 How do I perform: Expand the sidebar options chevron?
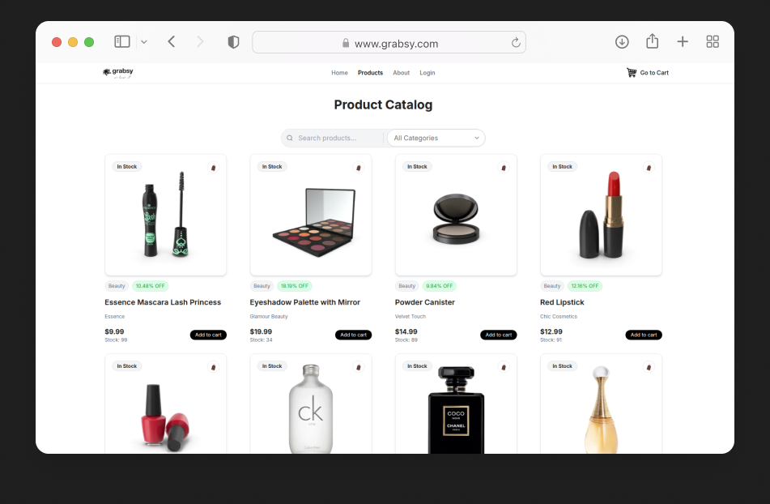pyautogui.click(x=144, y=42)
